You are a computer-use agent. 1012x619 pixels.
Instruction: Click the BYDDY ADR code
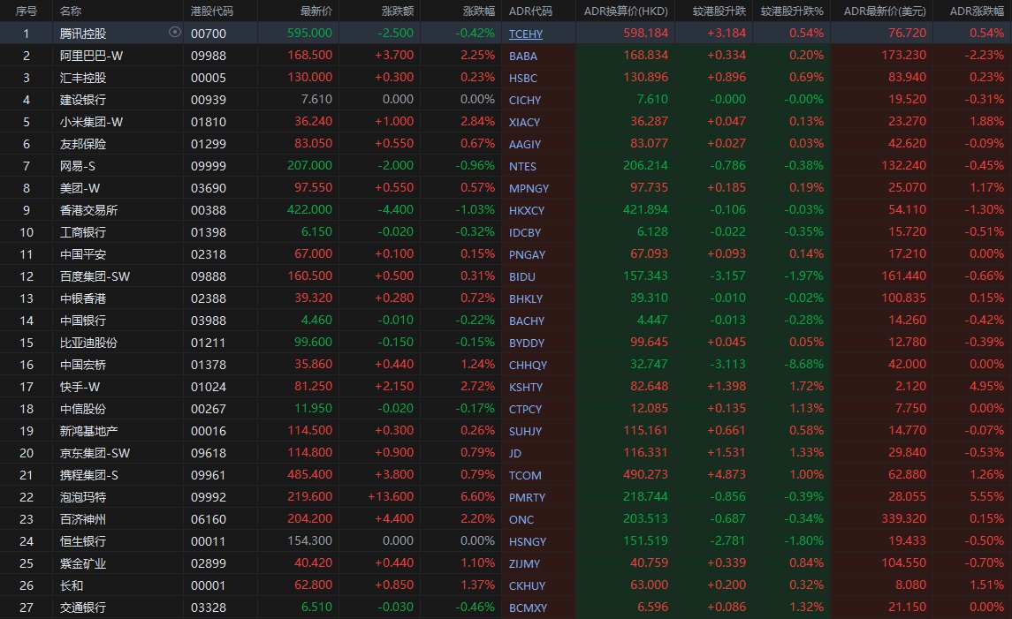(x=527, y=343)
